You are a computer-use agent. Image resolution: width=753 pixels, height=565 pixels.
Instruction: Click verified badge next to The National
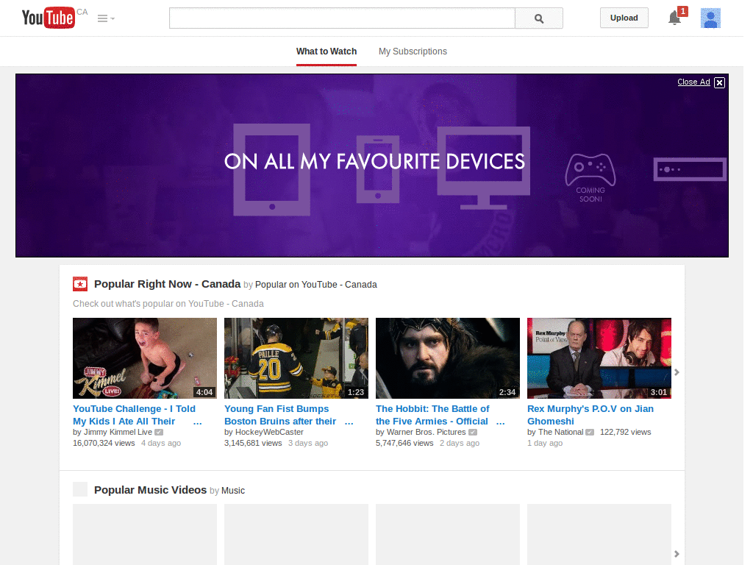point(590,433)
